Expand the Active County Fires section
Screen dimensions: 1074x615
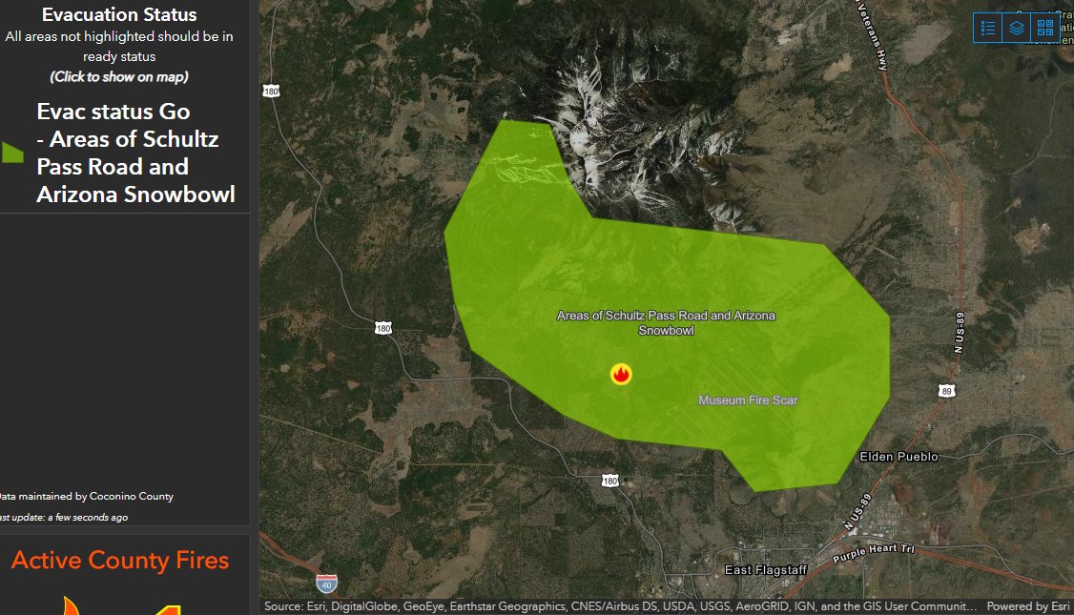tap(121, 561)
